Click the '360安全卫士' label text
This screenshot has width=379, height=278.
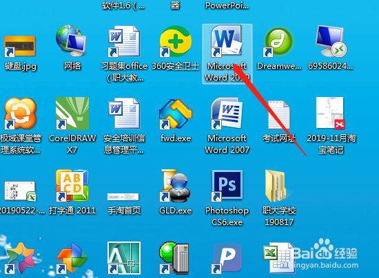coord(176,66)
